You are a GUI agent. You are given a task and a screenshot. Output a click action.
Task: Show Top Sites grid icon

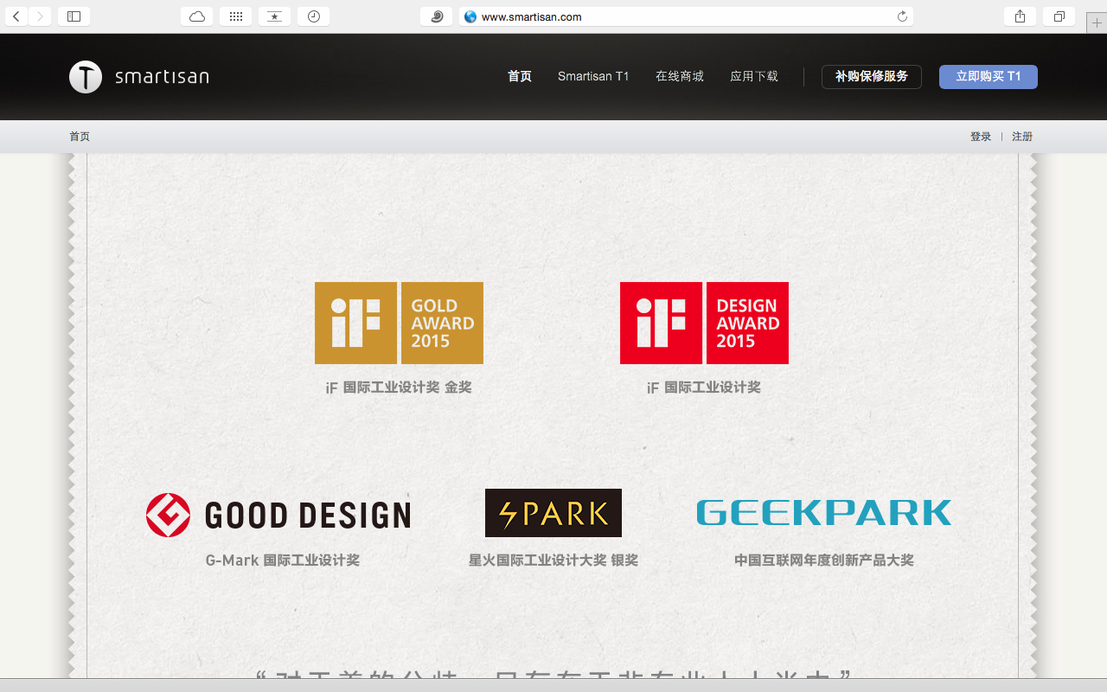(236, 16)
